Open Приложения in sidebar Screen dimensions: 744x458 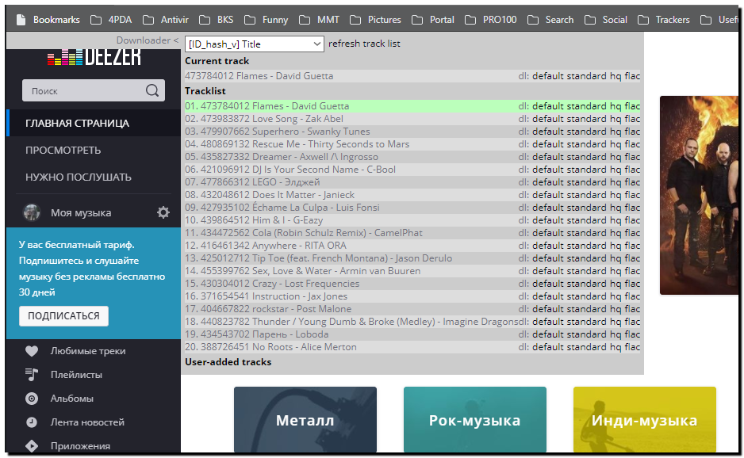point(81,445)
